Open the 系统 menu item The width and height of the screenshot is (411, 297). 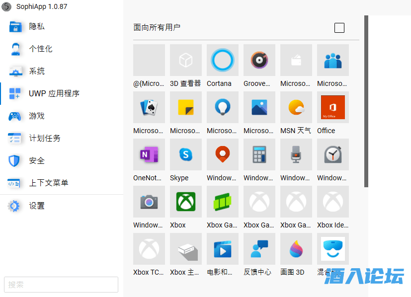tap(36, 71)
